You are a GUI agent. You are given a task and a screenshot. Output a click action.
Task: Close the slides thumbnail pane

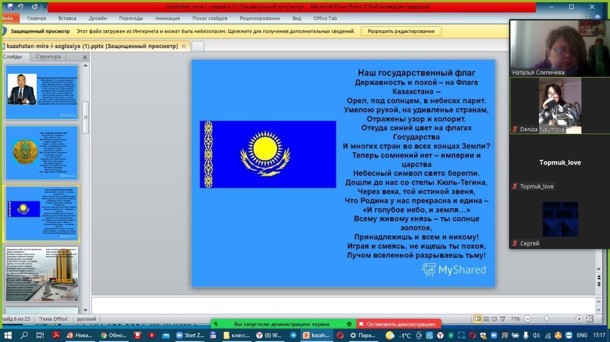point(85,57)
